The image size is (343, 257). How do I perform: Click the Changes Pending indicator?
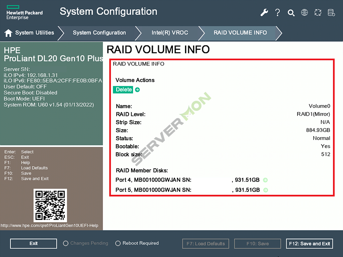(86, 243)
